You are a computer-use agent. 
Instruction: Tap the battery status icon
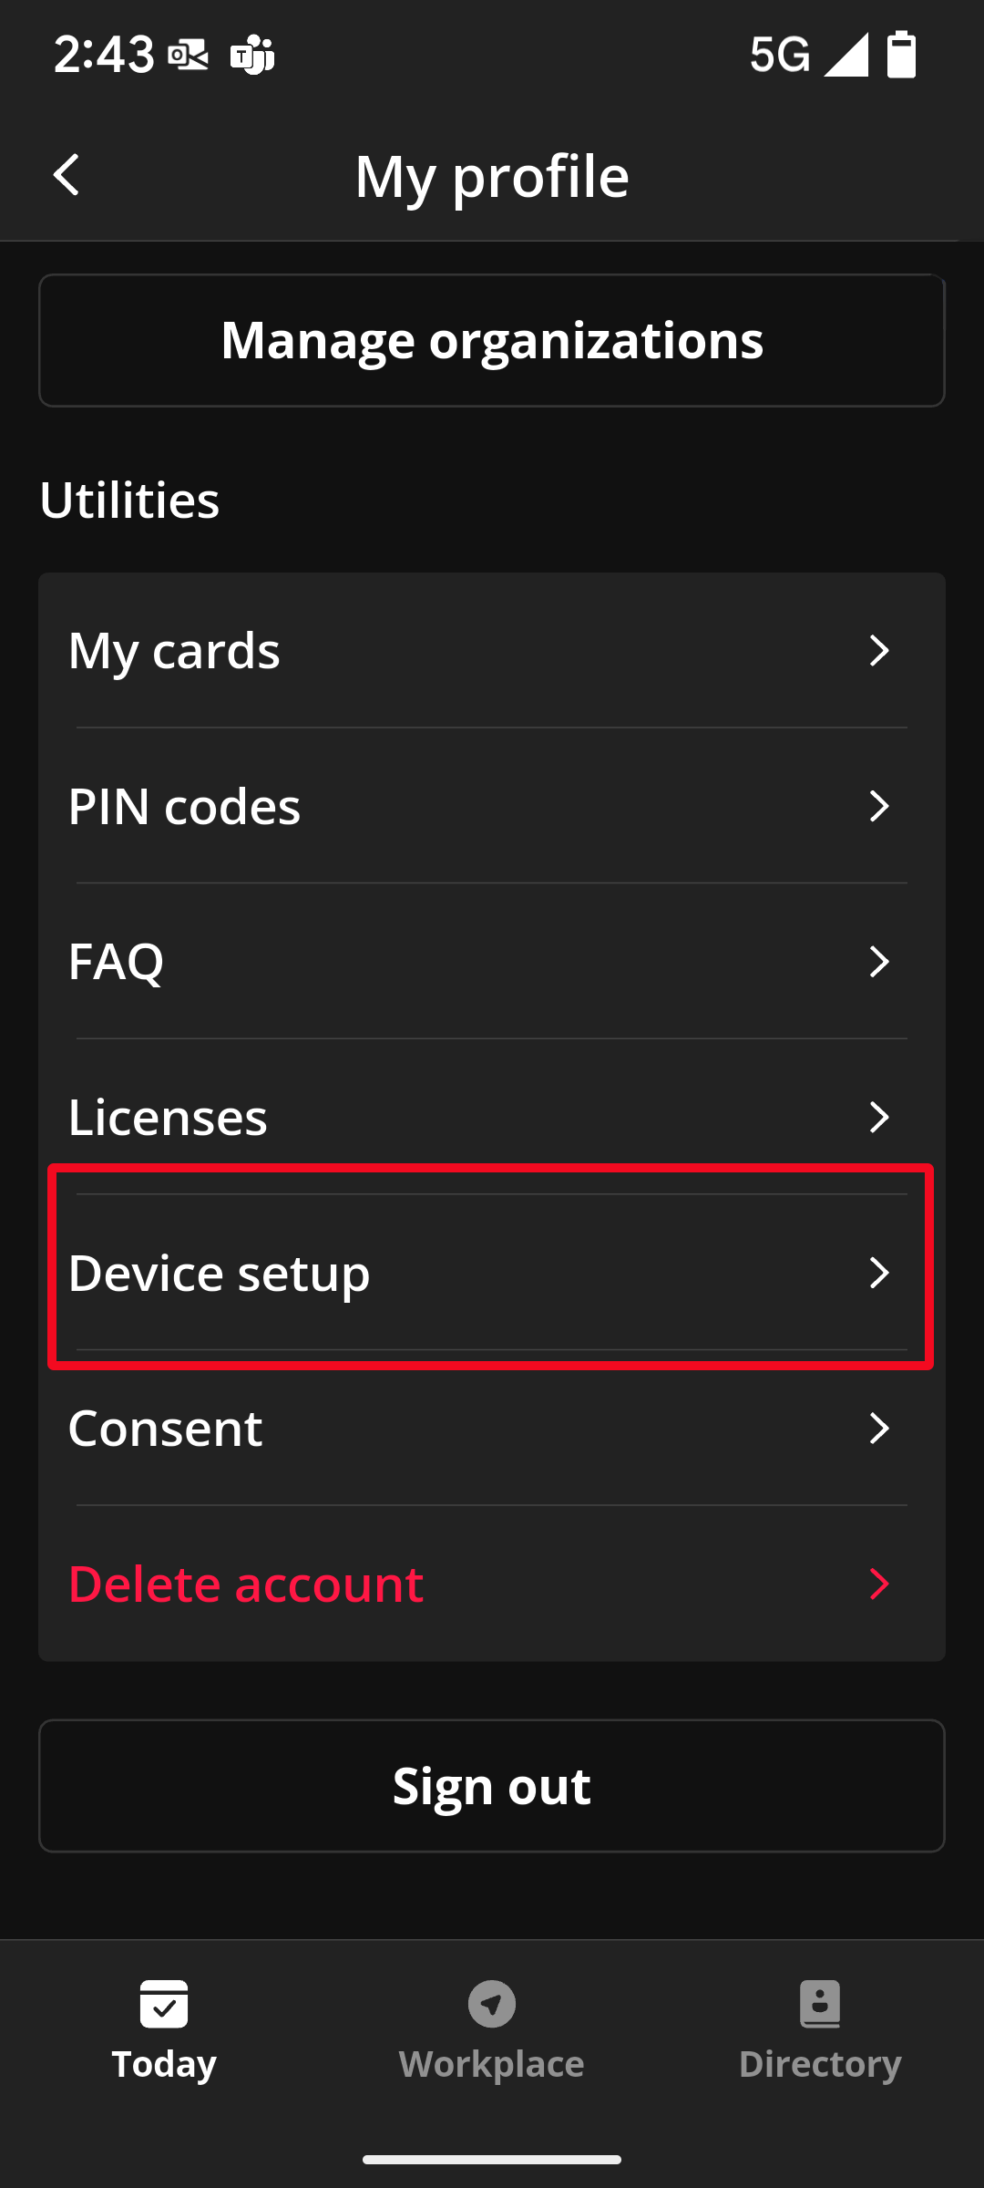901,55
